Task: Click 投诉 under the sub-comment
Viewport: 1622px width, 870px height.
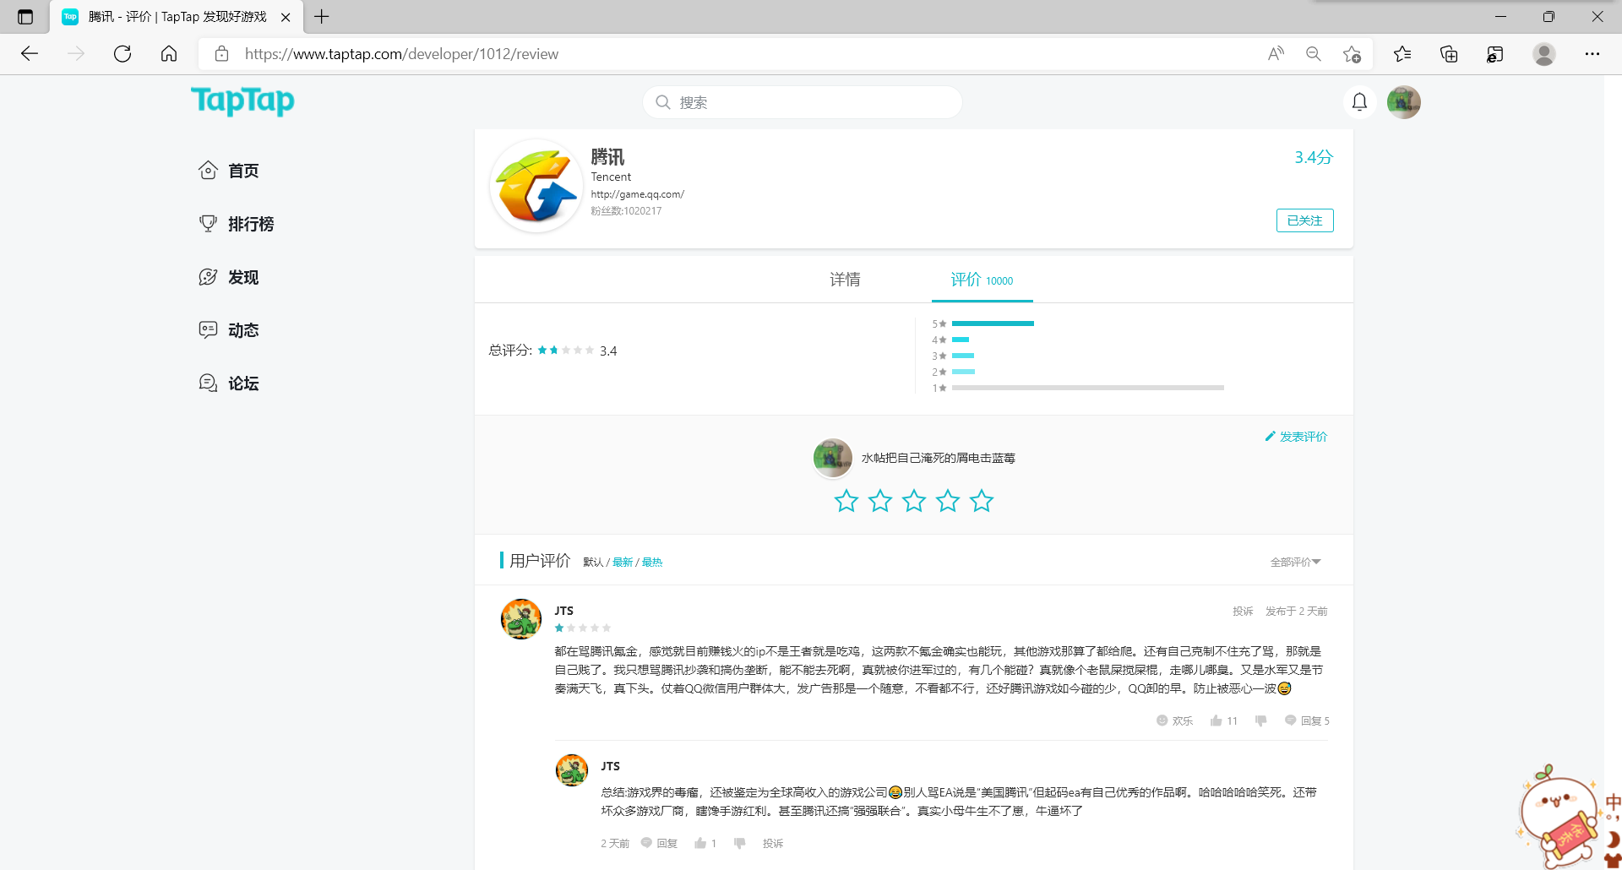Action: [773, 843]
